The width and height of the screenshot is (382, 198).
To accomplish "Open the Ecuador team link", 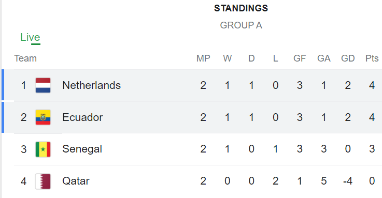I will 82,117.
